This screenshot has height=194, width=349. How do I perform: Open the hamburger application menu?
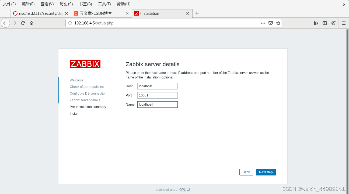344,23
